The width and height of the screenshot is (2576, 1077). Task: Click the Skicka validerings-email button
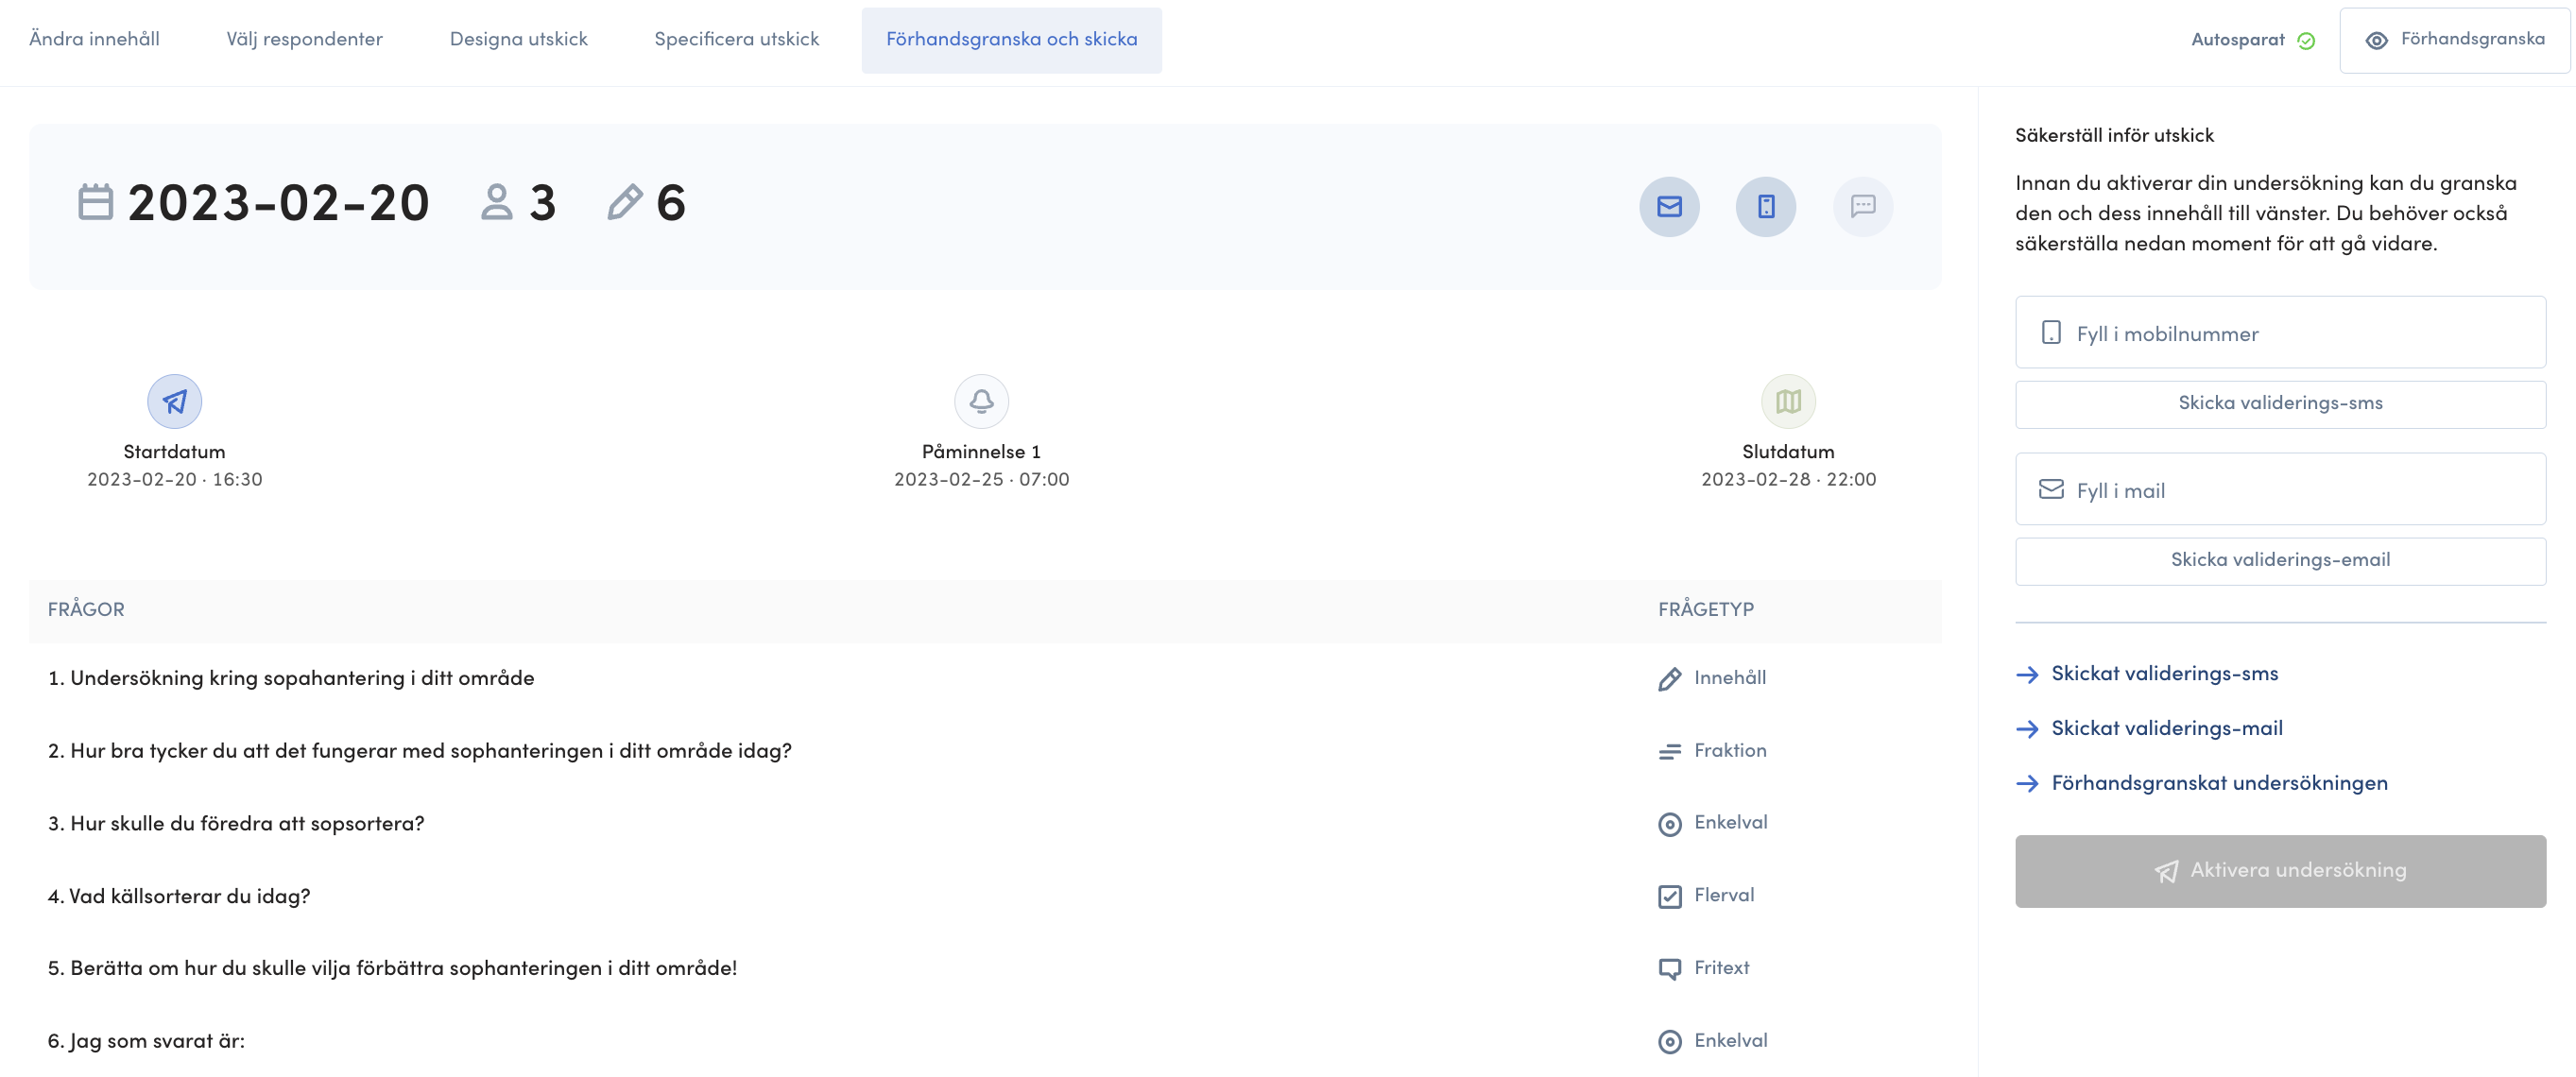[2280, 561]
